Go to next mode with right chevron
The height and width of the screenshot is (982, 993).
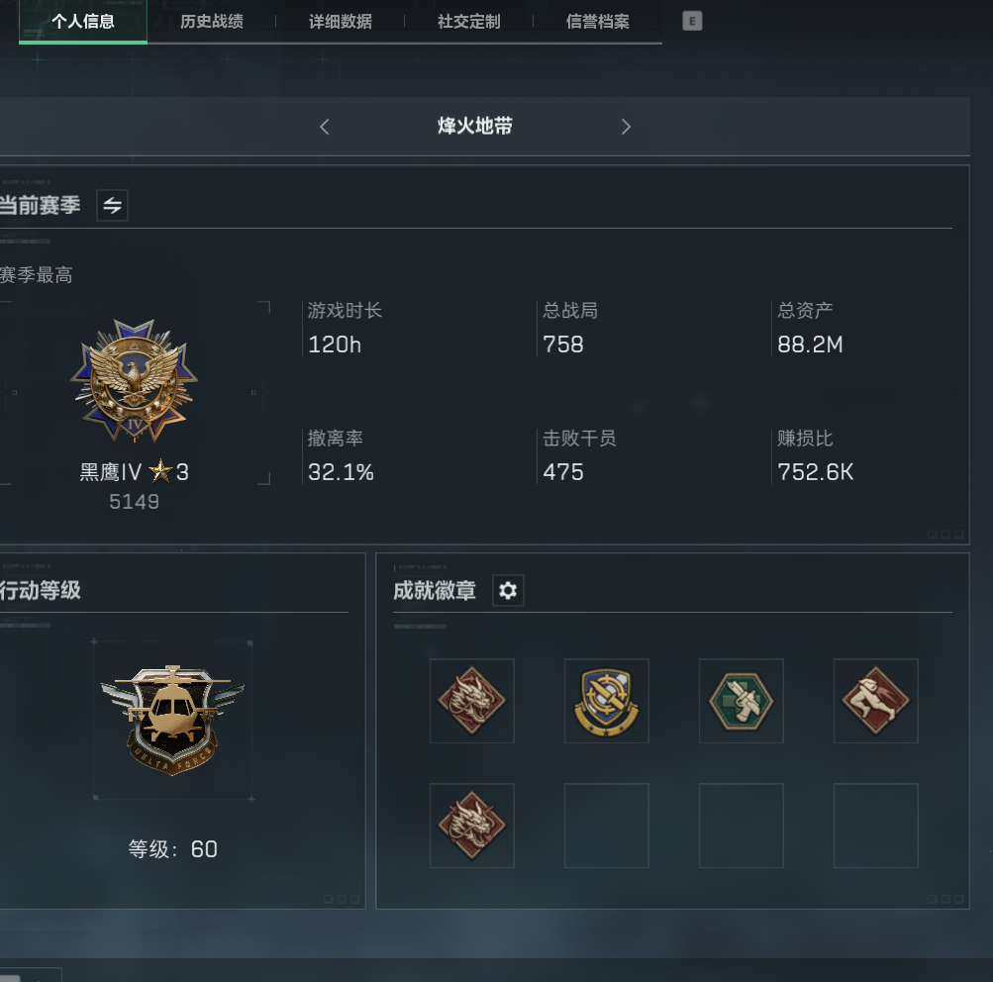(x=626, y=127)
